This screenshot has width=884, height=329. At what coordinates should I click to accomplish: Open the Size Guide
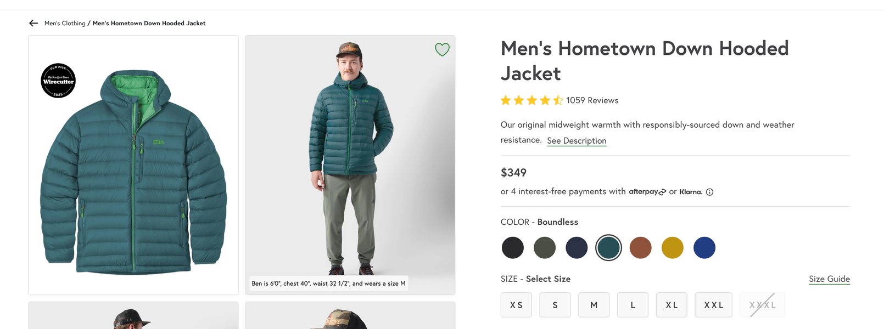coord(829,279)
